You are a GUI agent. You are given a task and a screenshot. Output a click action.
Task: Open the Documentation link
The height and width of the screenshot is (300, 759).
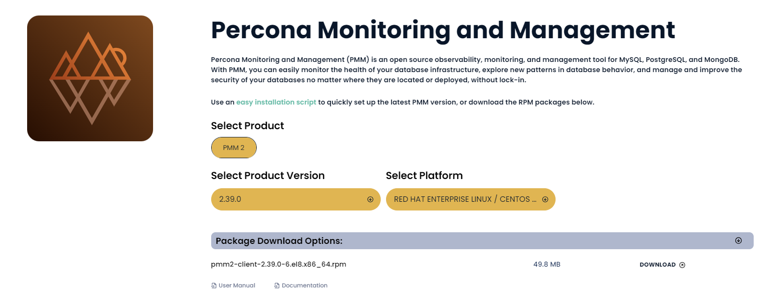[301, 285]
